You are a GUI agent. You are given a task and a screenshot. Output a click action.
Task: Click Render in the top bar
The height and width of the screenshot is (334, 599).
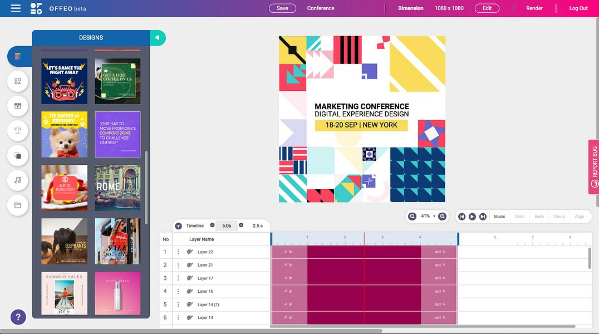534,8
